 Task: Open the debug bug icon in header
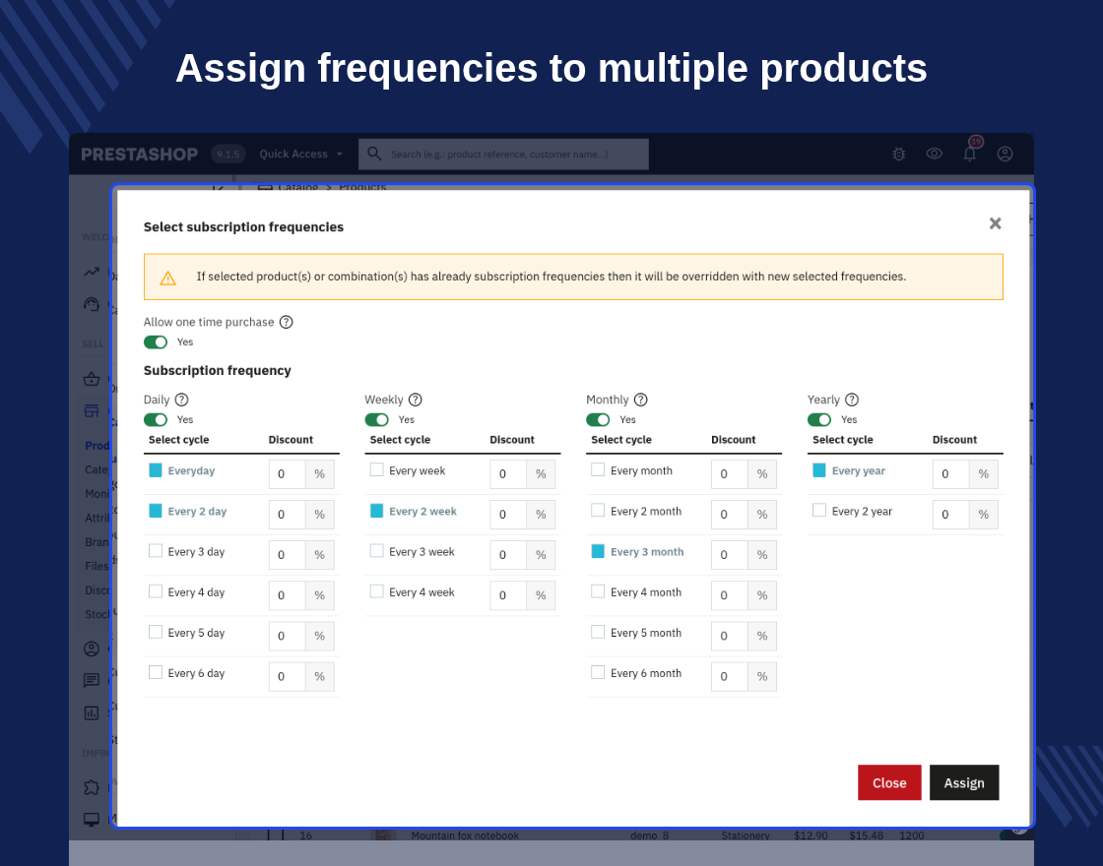click(x=898, y=154)
